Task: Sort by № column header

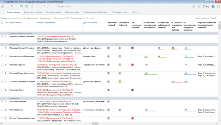Action: (x=7, y=22)
